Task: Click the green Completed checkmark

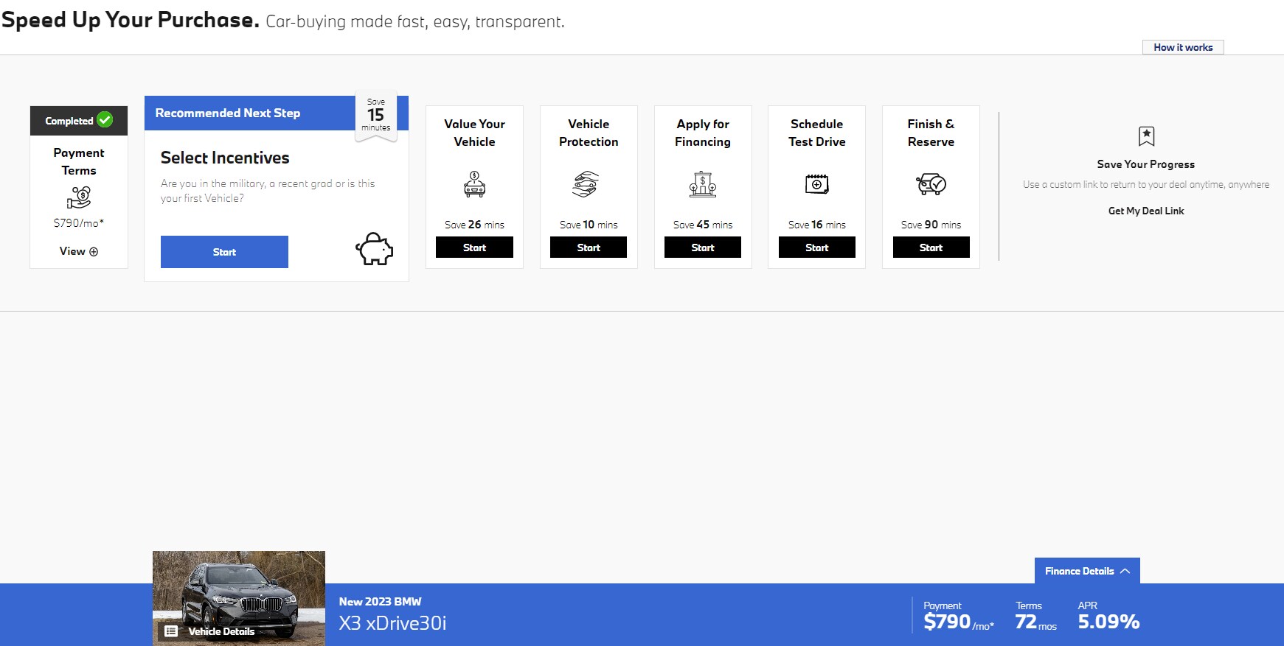Action: pos(105,120)
